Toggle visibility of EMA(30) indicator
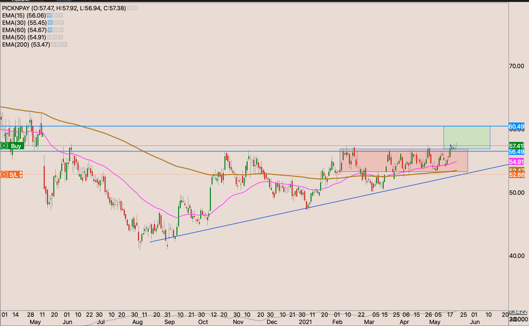Image resolution: width=529 pixels, height=326 pixels. (50, 23)
